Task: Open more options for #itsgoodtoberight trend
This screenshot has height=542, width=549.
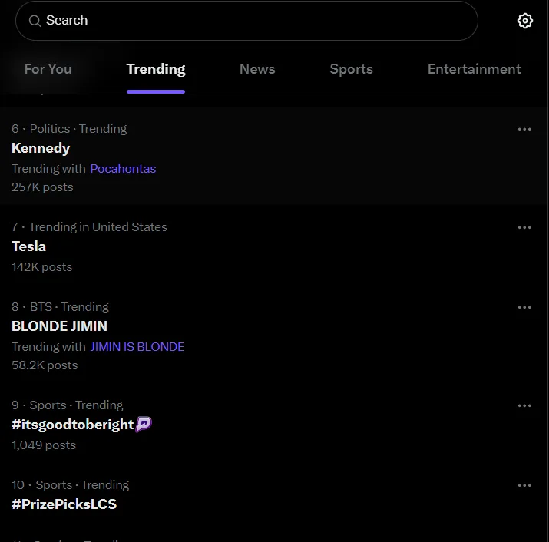Action: [524, 405]
